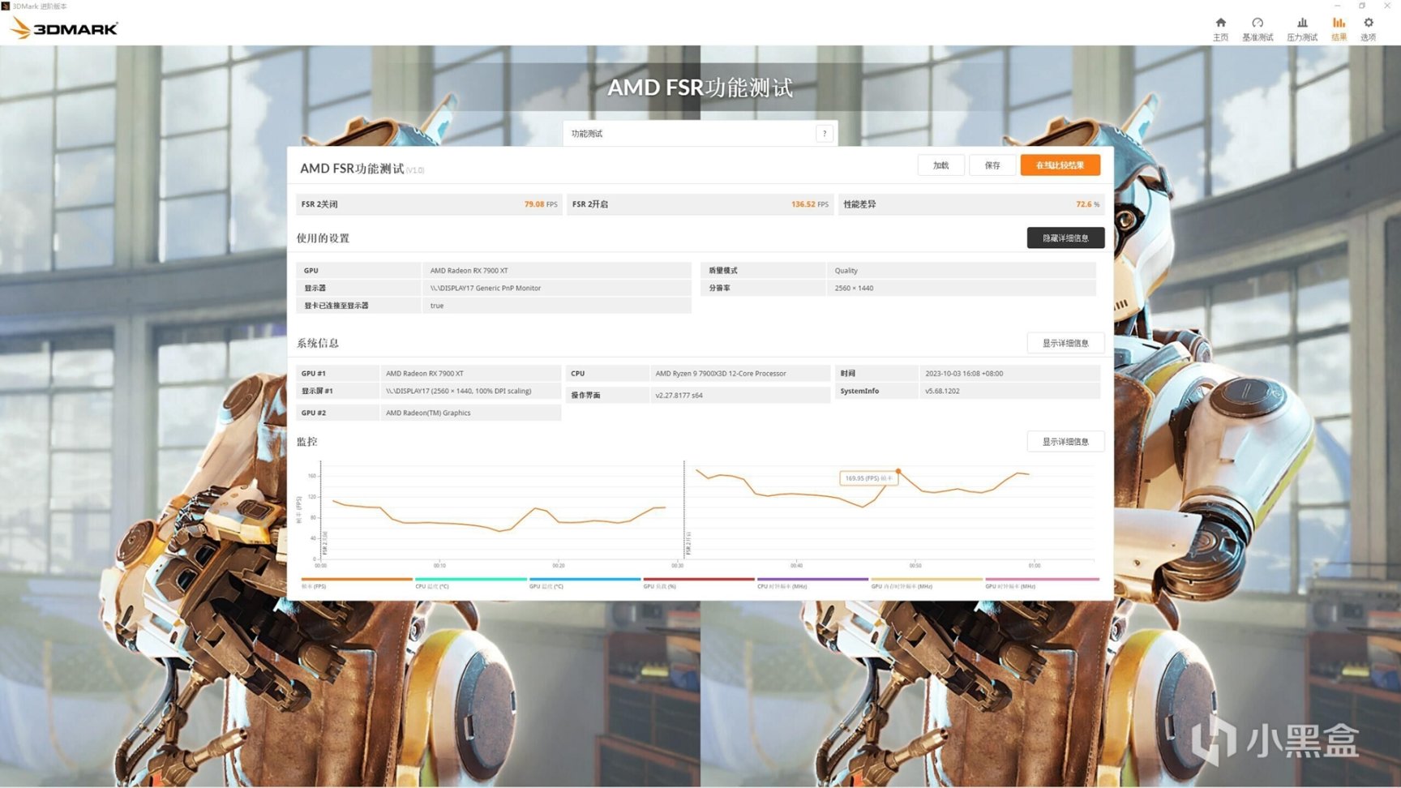The image size is (1401, 788).
Task: Click the 2023-10-03 16:08 时间 value
Action: pyautogui.click(x=964, y=374)
